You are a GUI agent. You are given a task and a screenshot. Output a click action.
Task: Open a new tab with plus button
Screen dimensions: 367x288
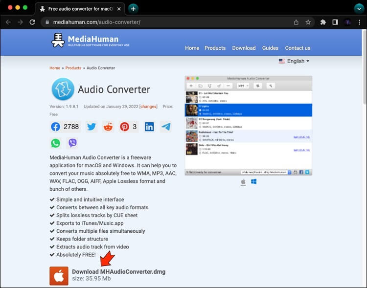coord(133,9)
